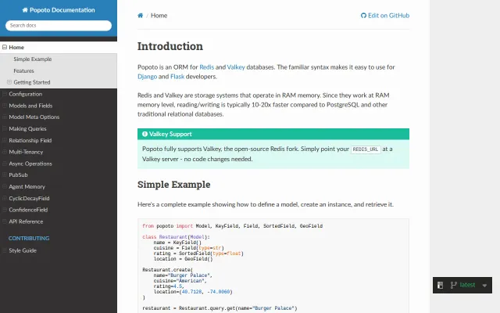This screenshot has height=313, width=500.
Task: Click the info icon in Valkey Support
Action: click(x=145, y=134)
